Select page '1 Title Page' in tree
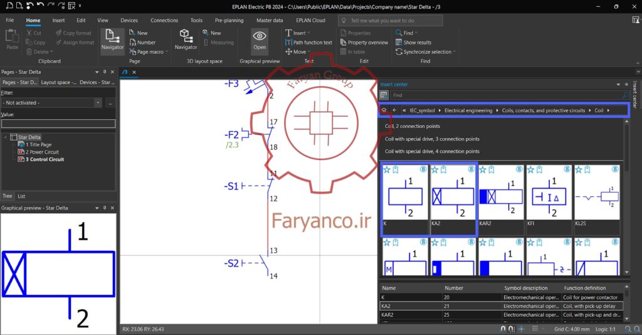642x335 pixels. click(38, 144)
